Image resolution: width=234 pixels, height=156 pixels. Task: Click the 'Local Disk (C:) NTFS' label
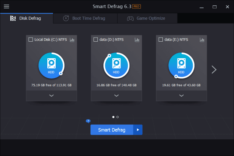(51, 39)
